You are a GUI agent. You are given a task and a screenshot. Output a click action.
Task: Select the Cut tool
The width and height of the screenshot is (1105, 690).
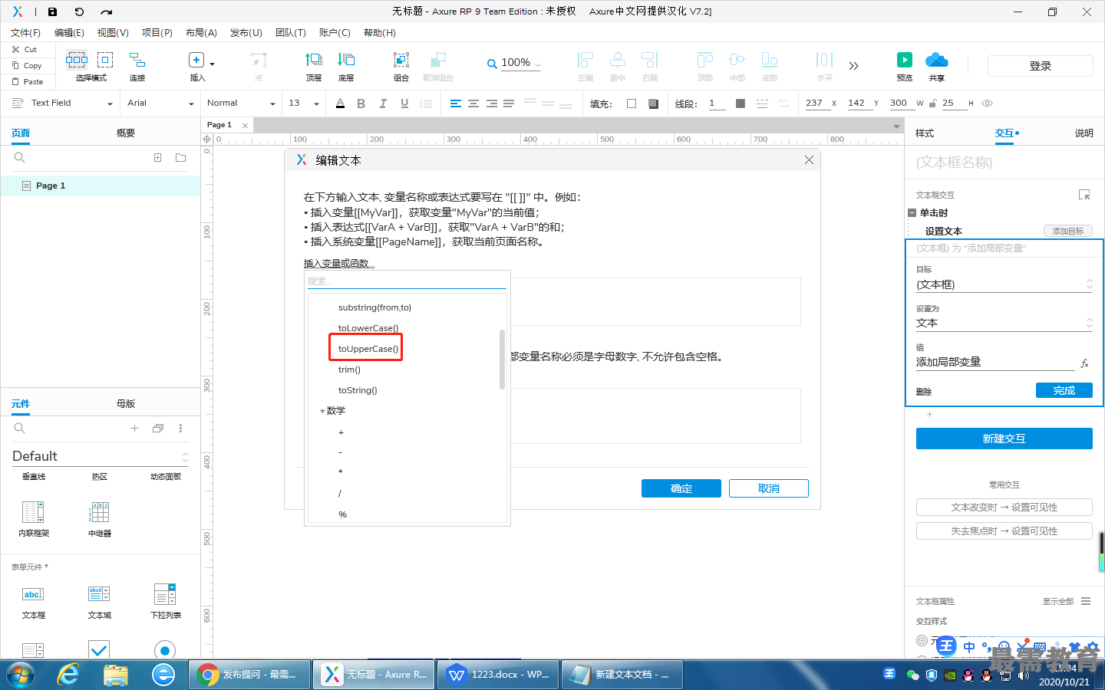[25, 49]
